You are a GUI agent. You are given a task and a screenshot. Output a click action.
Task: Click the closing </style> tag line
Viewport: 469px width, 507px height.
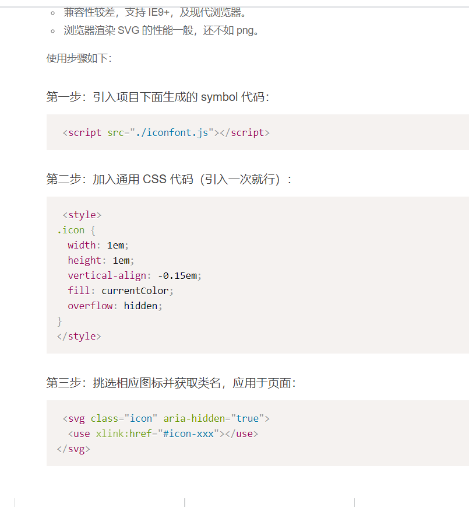[79, 336]
